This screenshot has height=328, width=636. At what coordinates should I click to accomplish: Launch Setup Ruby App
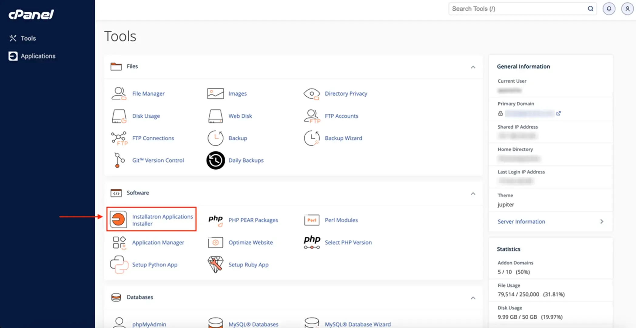pos(248,264)
